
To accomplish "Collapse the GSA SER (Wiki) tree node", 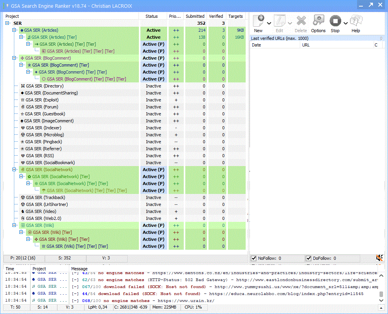I will (x=15, y=225).
